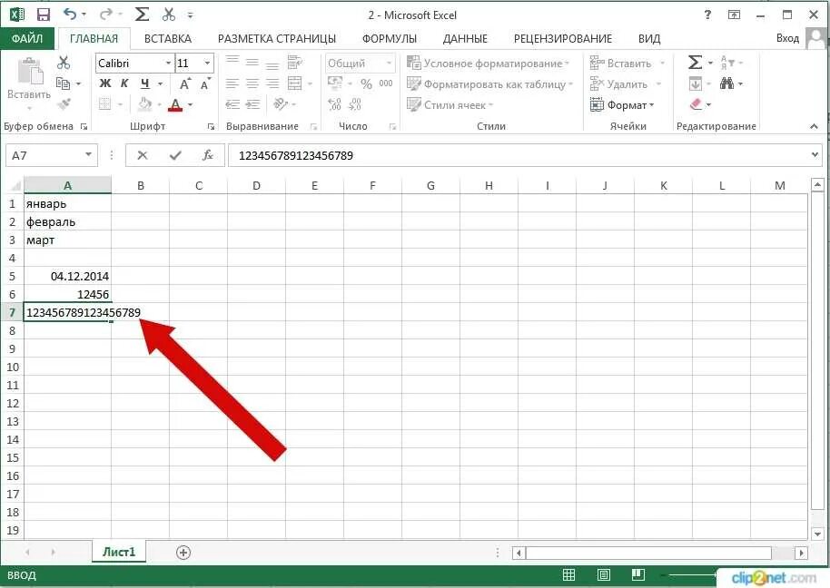Image resolution: width=830 pixels, height=588 pixels.
Task: Click the Format Painter brush icon
Action: [x=64, y=103]
